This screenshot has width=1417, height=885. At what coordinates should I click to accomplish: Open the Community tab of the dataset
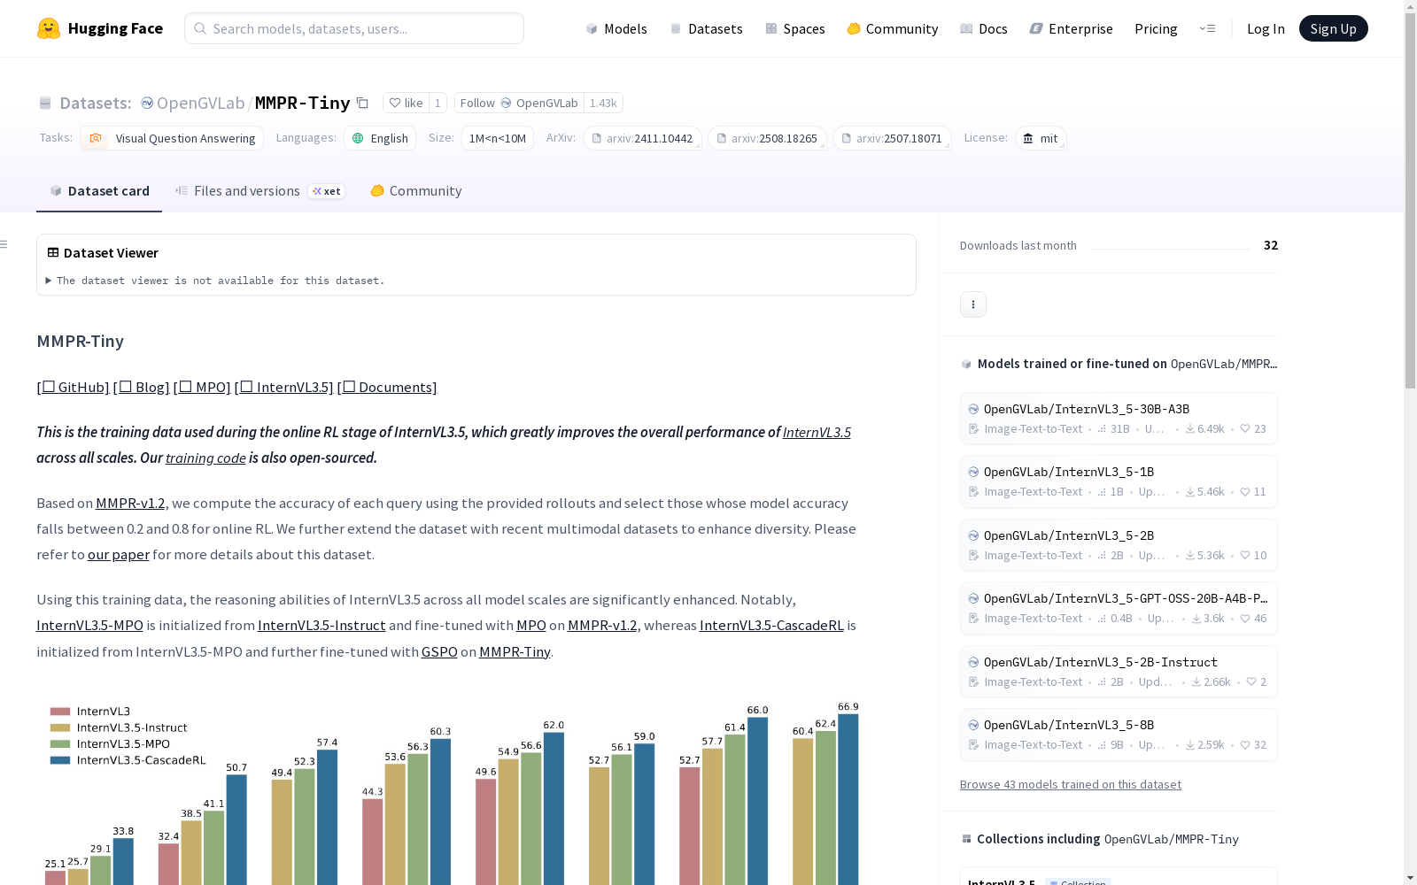(415, 191)
